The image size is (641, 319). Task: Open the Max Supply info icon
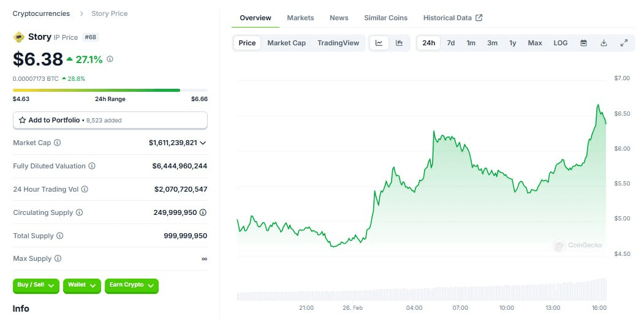(x=58, y=258)
